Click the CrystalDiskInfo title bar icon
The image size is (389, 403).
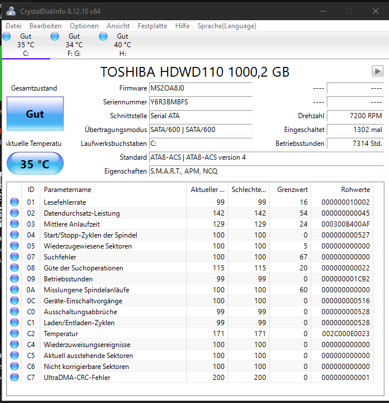(x=11, y=11)
